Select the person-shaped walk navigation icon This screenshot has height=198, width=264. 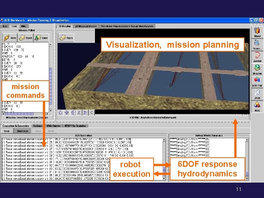(x=79, y=113)
